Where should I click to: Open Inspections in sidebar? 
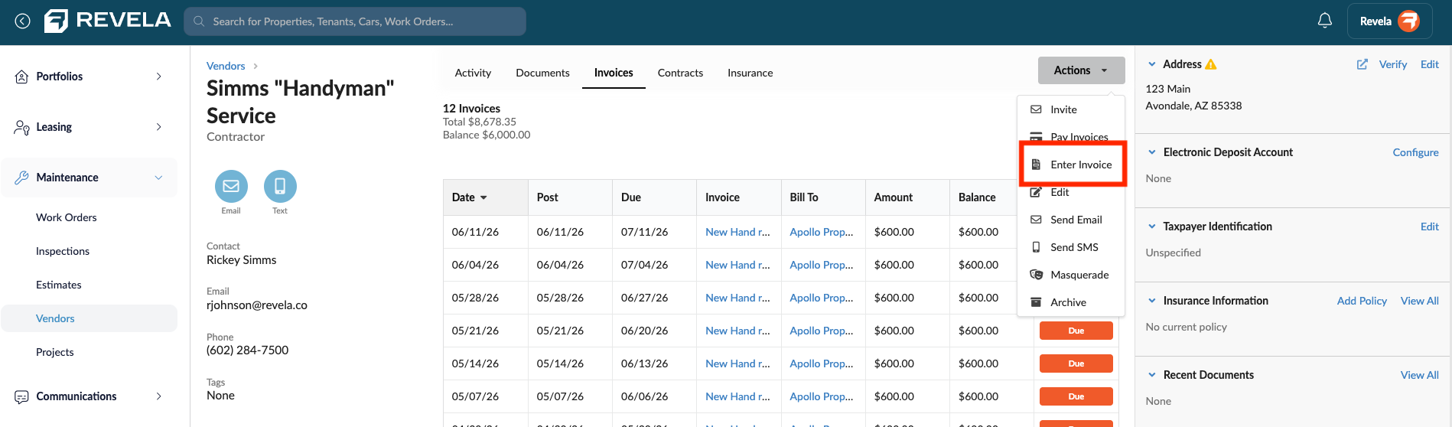click(x=63, y=251)
